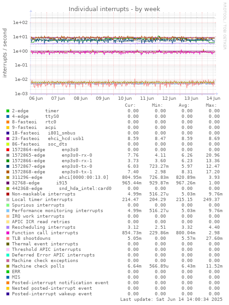The height and width of the screenshot is (305, 229).
Task: Click the red 1572864-edge enp3s0 legend swatch
Action: pos(8,150)
